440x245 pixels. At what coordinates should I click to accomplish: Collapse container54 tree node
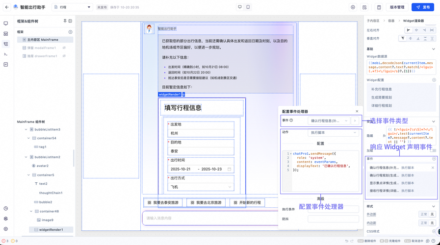[28, 138]
